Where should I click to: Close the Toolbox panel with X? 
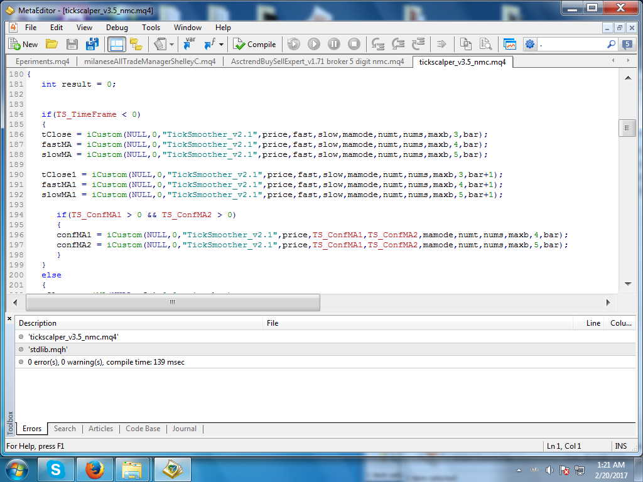pos(9,319)
